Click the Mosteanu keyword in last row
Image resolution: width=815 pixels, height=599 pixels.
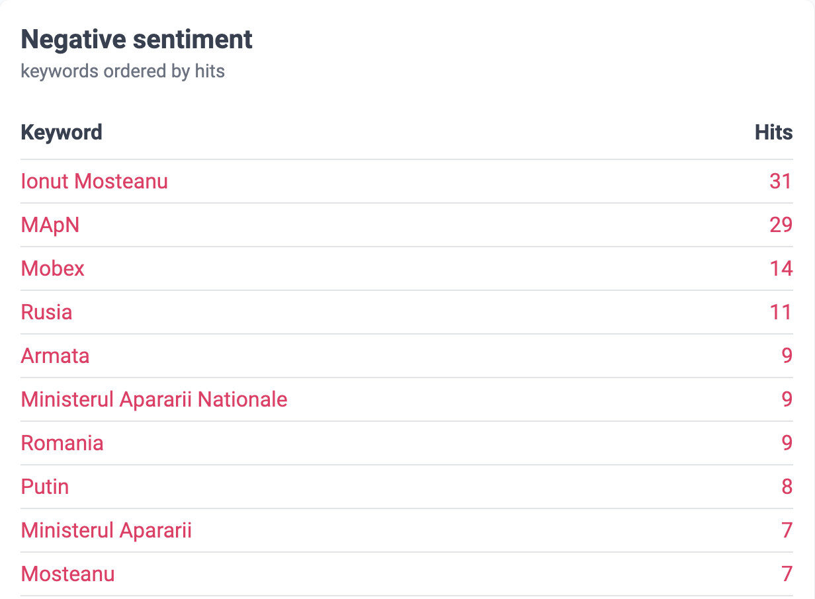point(67,574)
